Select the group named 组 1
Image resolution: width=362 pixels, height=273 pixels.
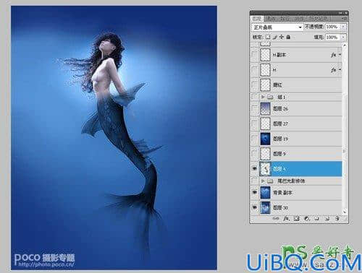point(281,97)
